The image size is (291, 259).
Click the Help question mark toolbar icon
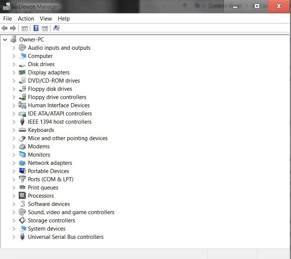pos(36,28)
